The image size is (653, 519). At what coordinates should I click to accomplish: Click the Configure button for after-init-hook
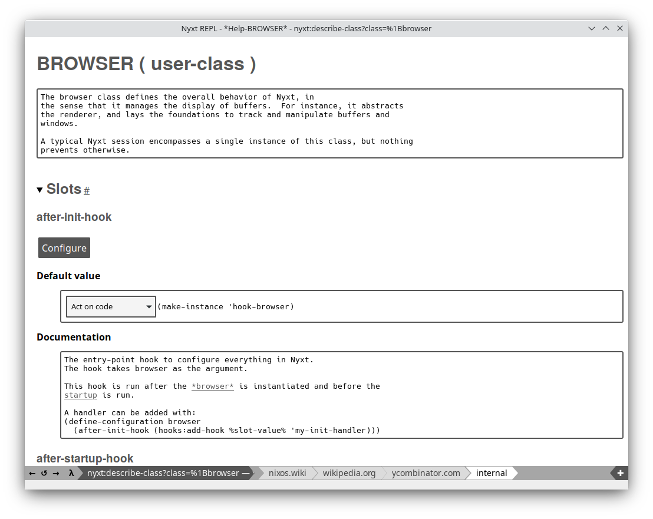coord(64,248)
